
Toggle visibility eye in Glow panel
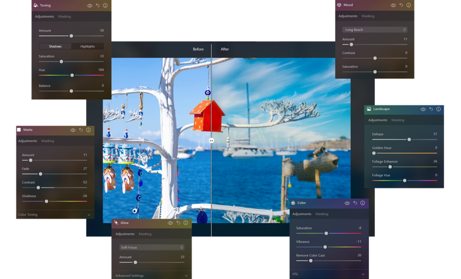point(170,223)
